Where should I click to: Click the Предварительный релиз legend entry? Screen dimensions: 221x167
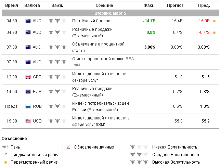pyautogui.click(x=35, y=155)
